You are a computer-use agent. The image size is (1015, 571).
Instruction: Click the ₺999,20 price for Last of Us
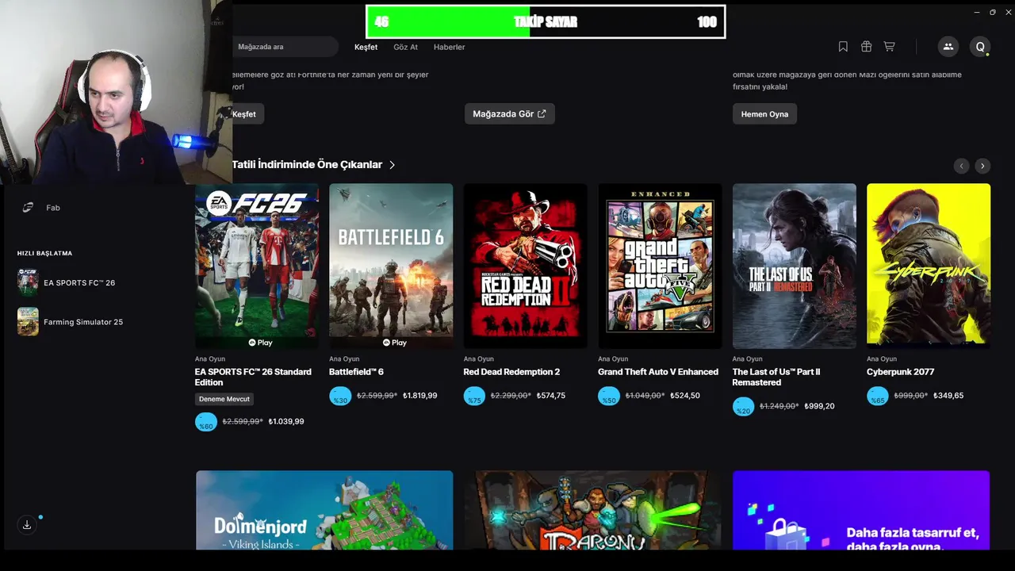point(819,406)
